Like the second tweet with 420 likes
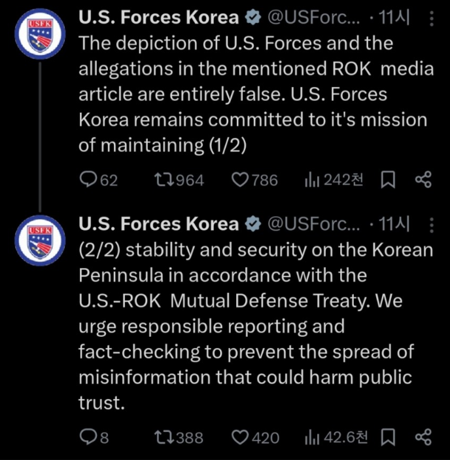Image resolution: width=450 pixels, height=460 pixels. click(242, 436)
